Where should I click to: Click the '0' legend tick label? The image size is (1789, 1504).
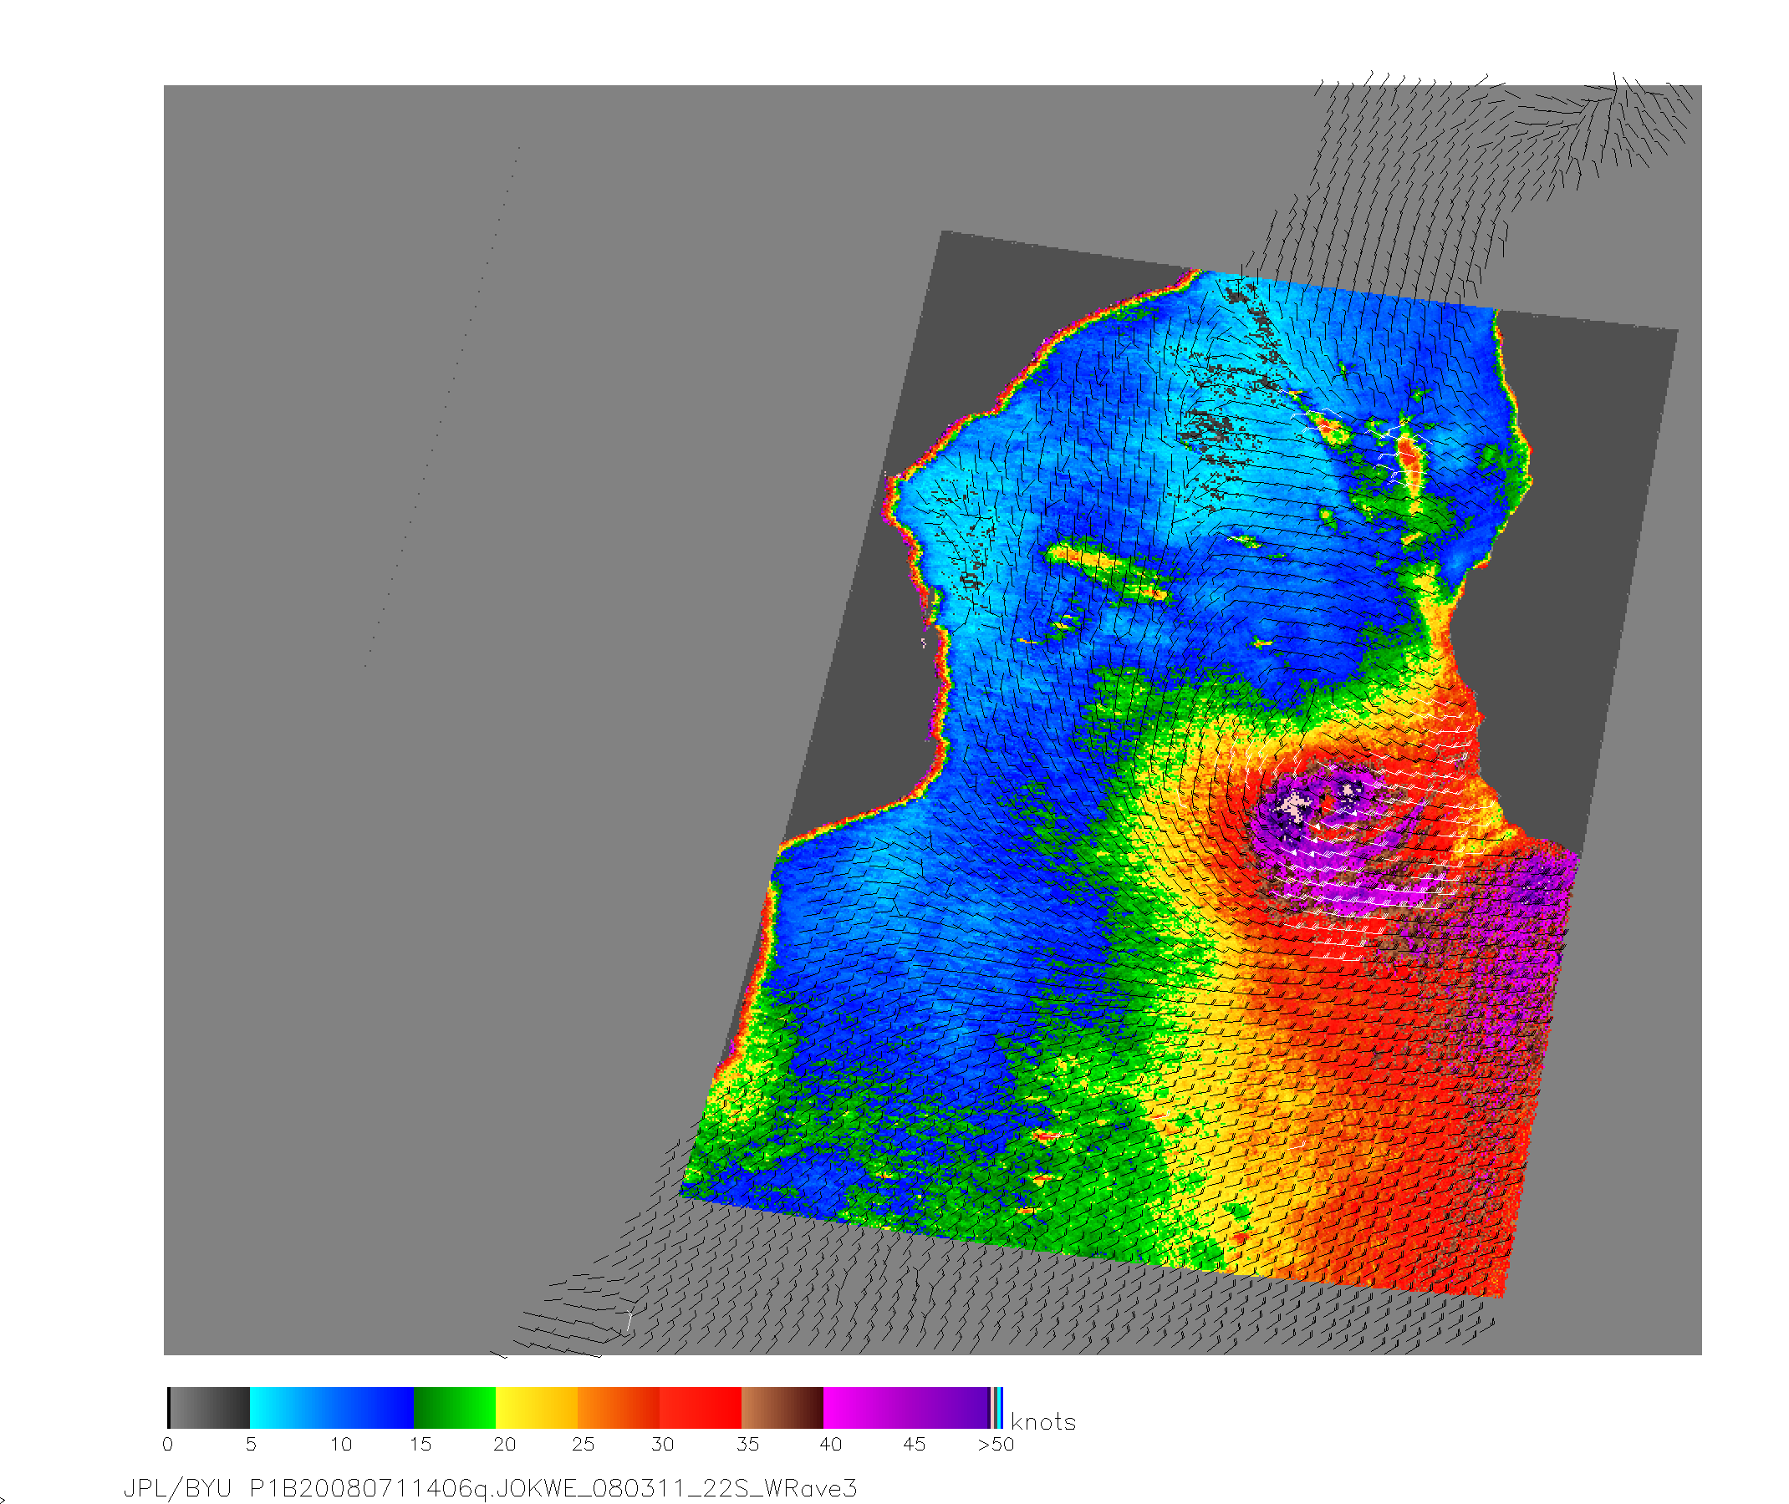click(167, 1445)
